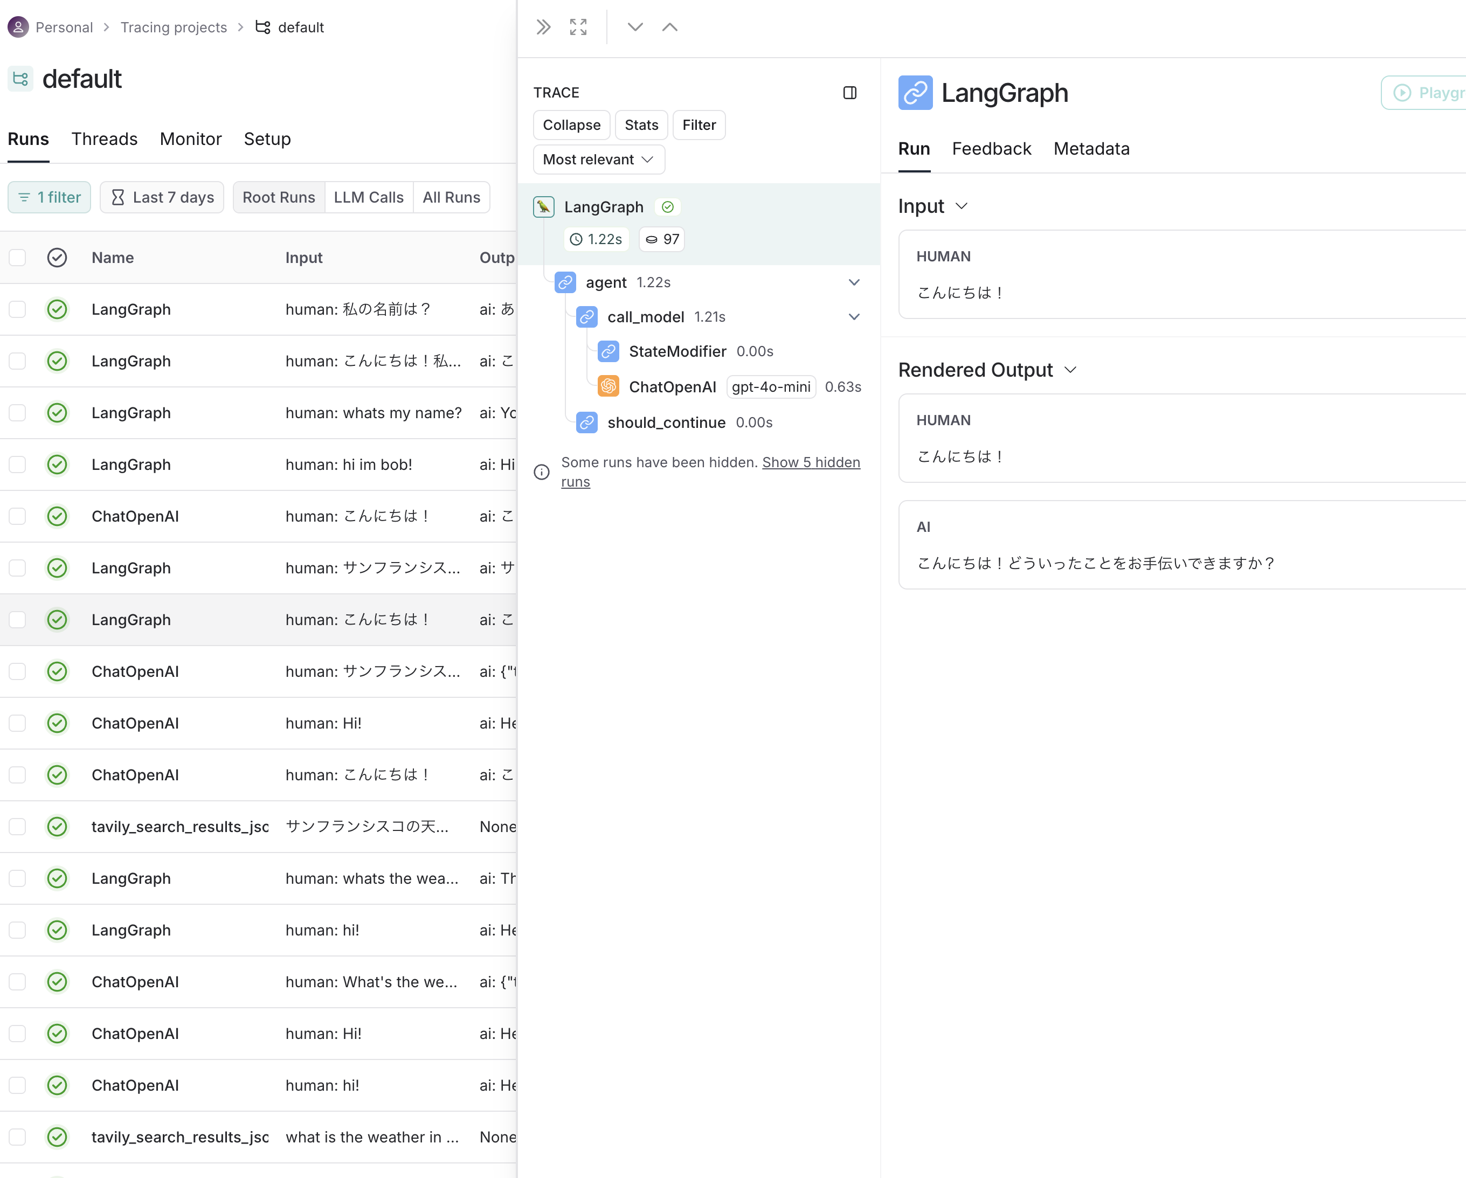
Task: Click the funnel icon in the 1 filter chip
Action: click(25, 197)
